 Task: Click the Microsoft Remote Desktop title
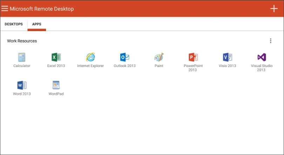[x=42, y=9]
